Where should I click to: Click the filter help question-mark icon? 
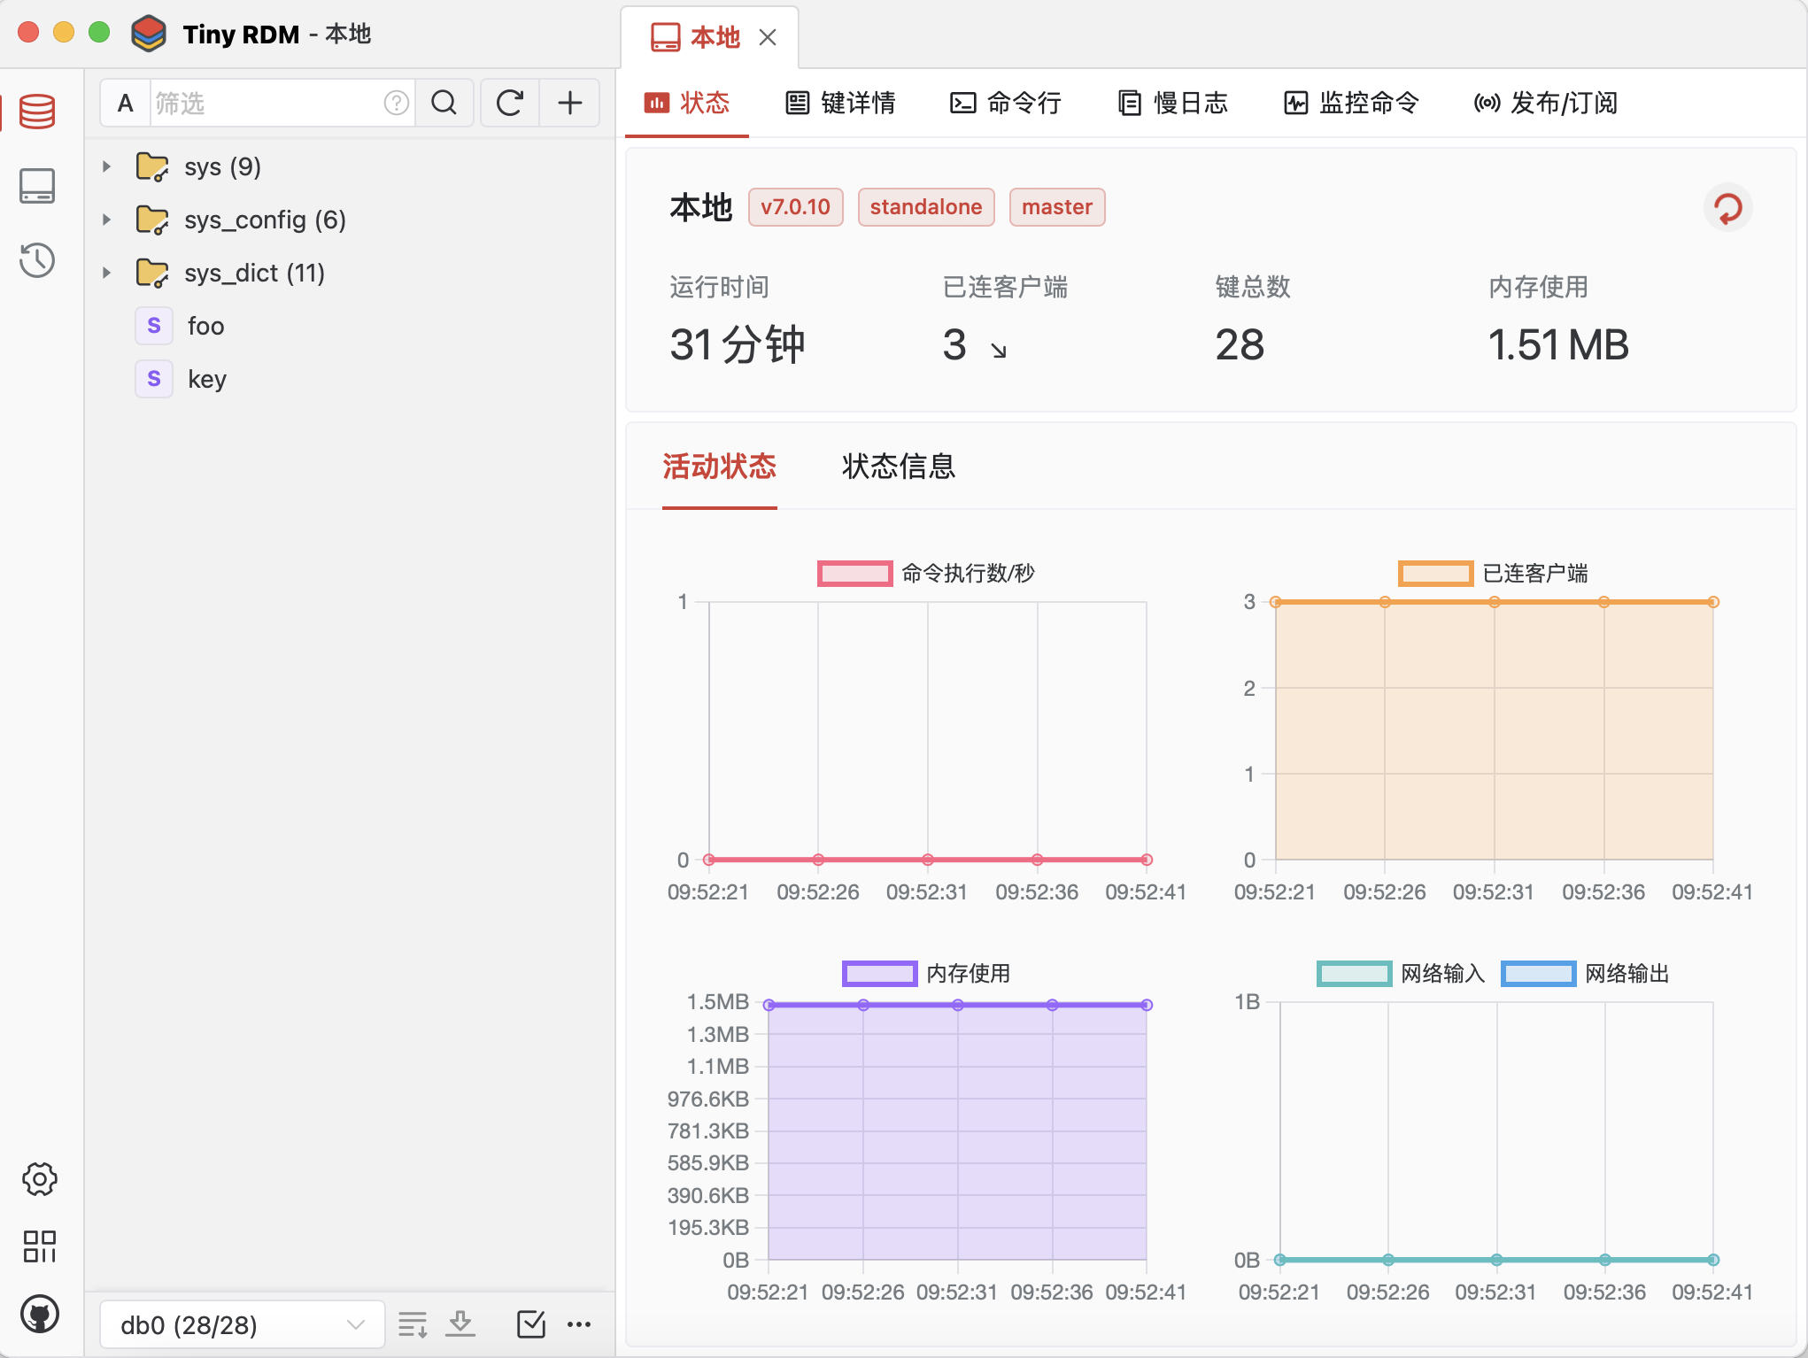(x=396, y=104)
